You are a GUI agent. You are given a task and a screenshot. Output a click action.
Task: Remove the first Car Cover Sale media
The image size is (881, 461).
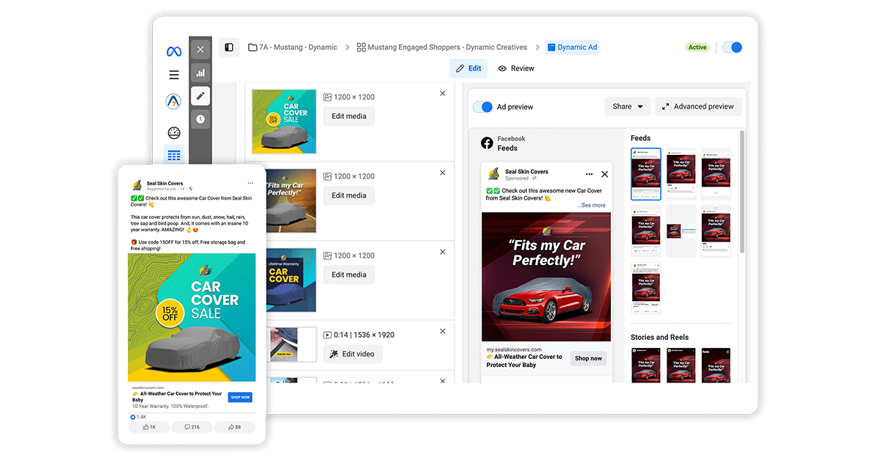click(443, 93)
